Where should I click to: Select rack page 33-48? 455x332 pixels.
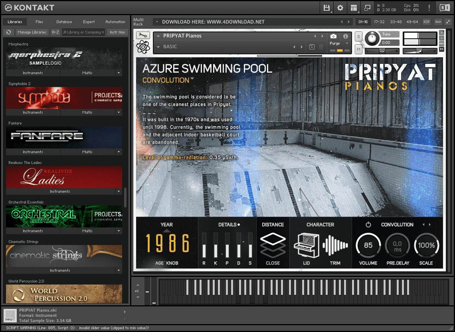[x=396, y=22]
